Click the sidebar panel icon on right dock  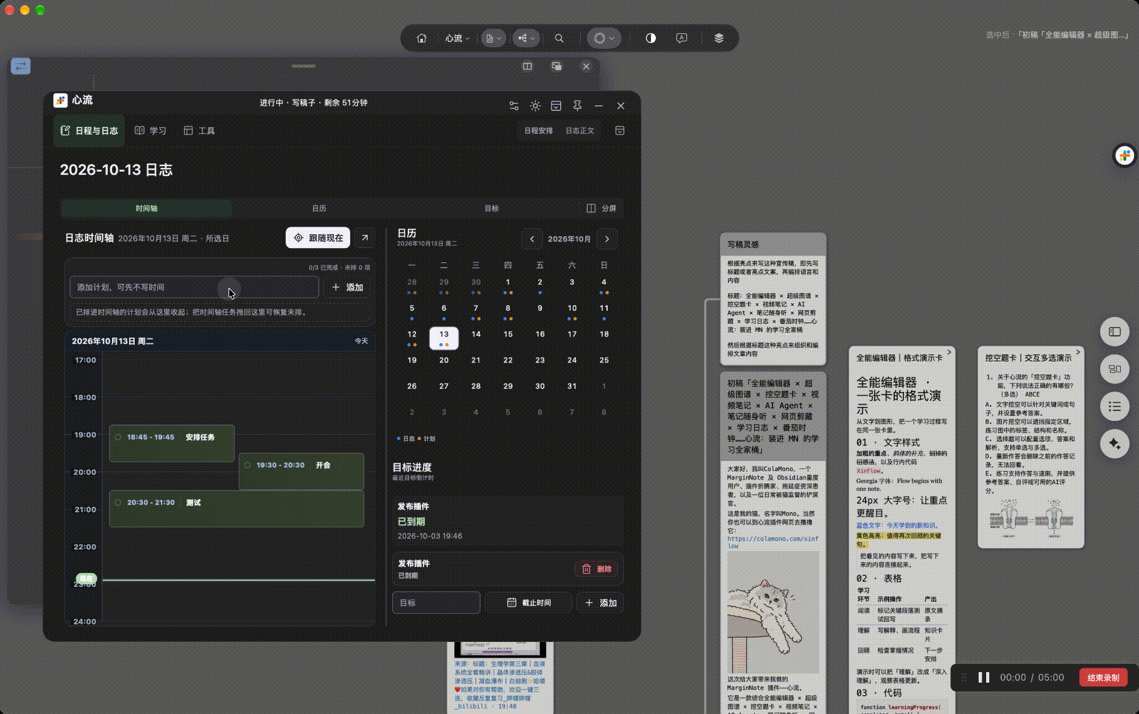click(1115, 331)
